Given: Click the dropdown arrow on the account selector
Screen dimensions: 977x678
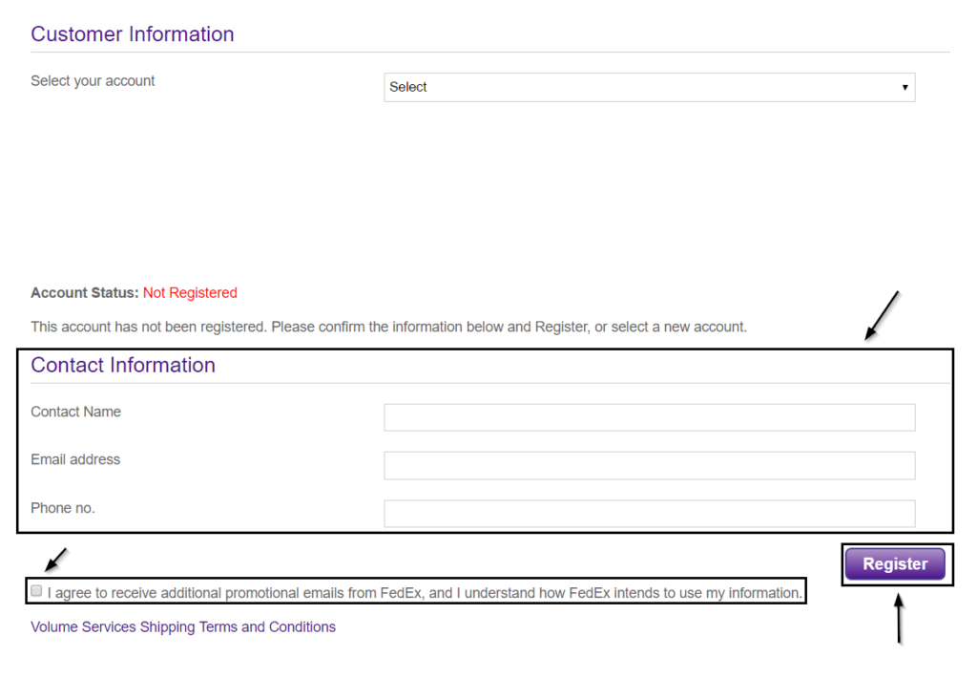Looking at the screenshot, I should coord(904,88).
